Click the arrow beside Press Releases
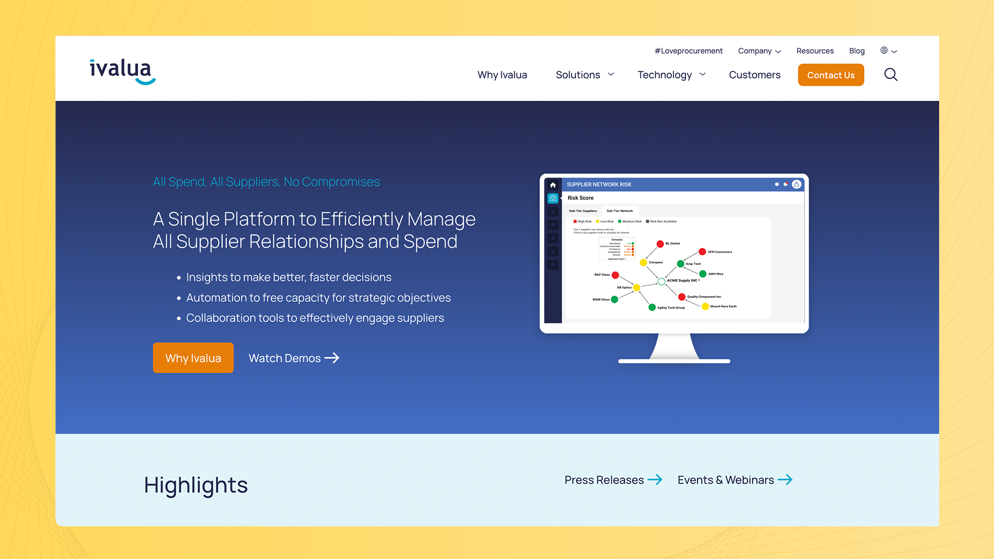Screen dimensions: 994x559 pos(655,480)
